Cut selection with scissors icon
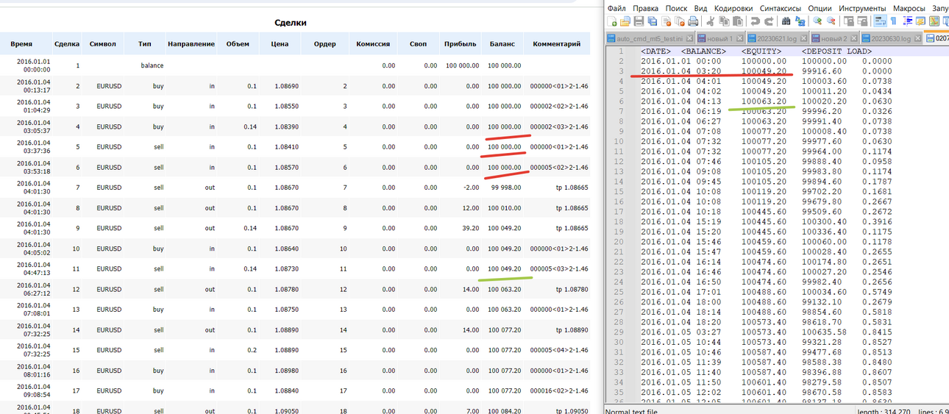949x414 pixels. [711, 21]
